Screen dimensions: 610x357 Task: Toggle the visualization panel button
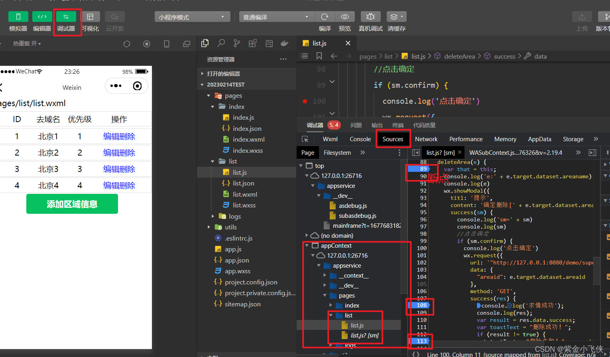[90, 17]
